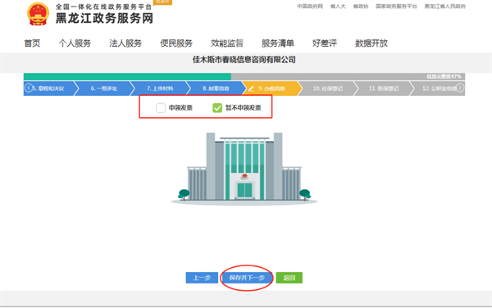Open the 中国政府网 link
Viewport: 492px width, 308px height.
click(310, 7)
